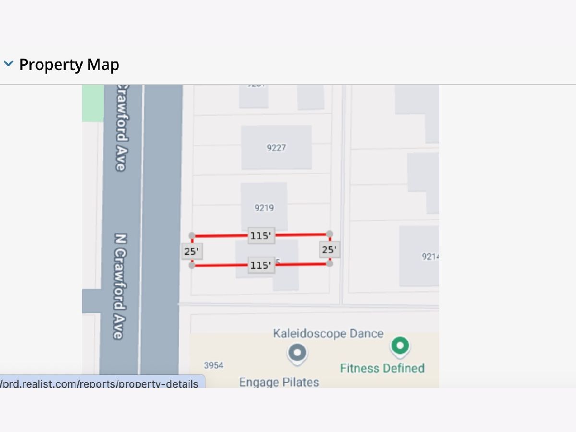Click the Engage Pilates text label
Viewport: 576px width, 432px height.
[279, 382]
